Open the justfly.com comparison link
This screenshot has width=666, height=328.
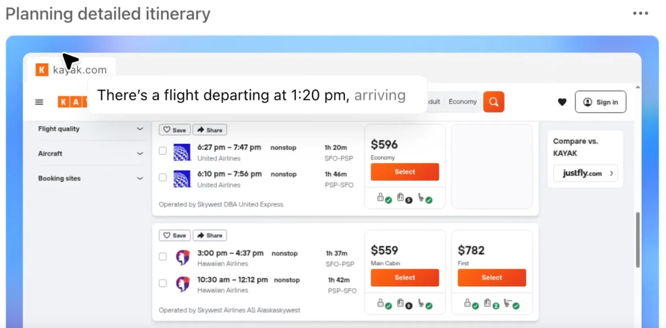click(586, 173)
